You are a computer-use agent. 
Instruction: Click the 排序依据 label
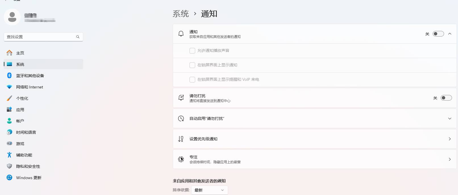click(x=181, y=190)
